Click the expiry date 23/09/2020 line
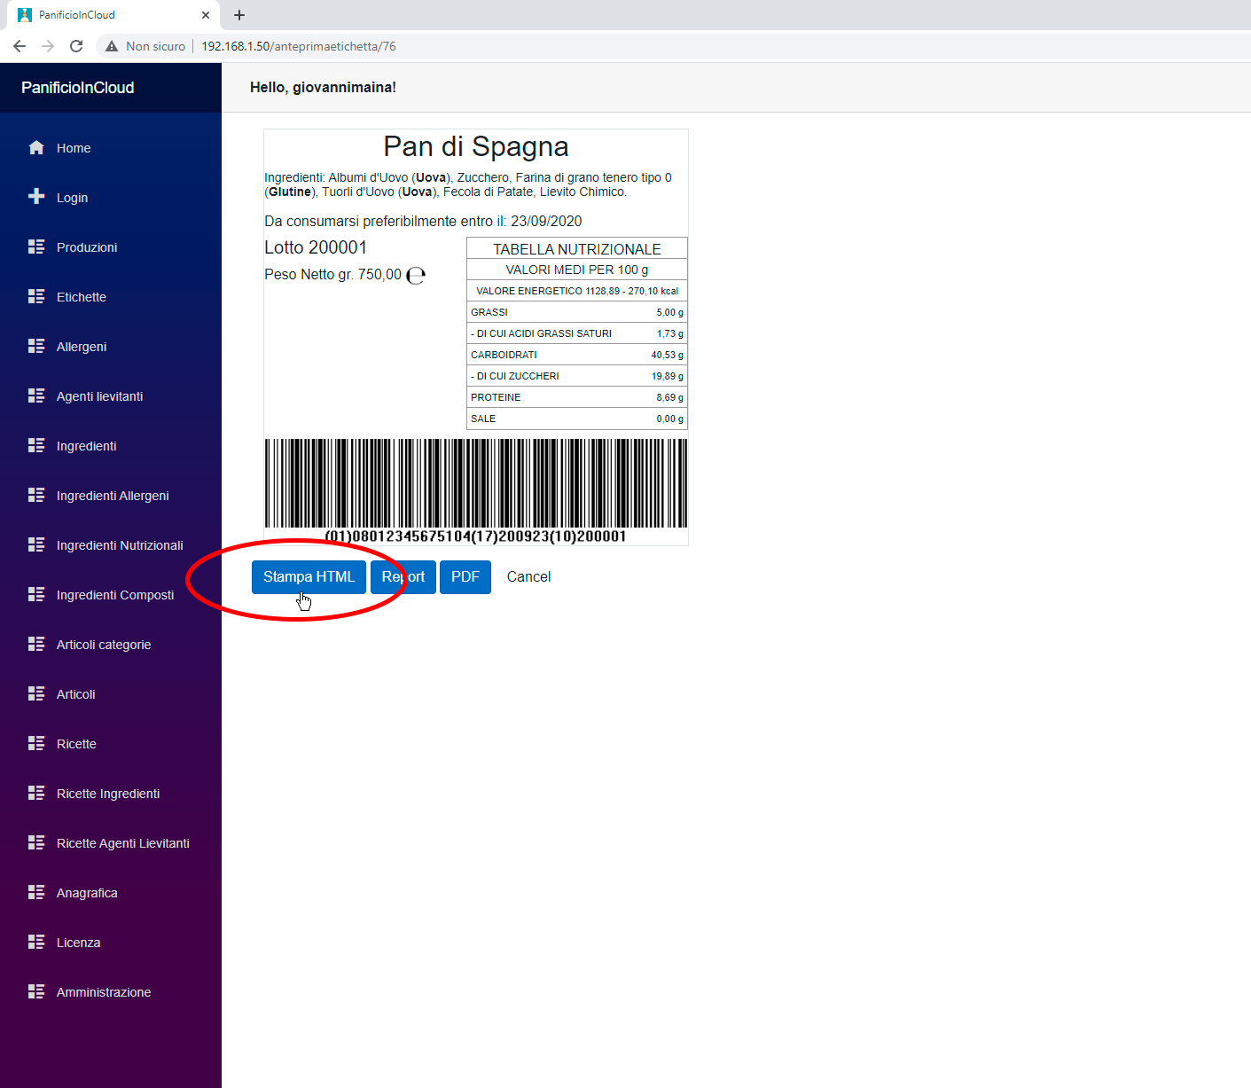The height and width of the screenshot is (1088, 1251). (423, 222)
